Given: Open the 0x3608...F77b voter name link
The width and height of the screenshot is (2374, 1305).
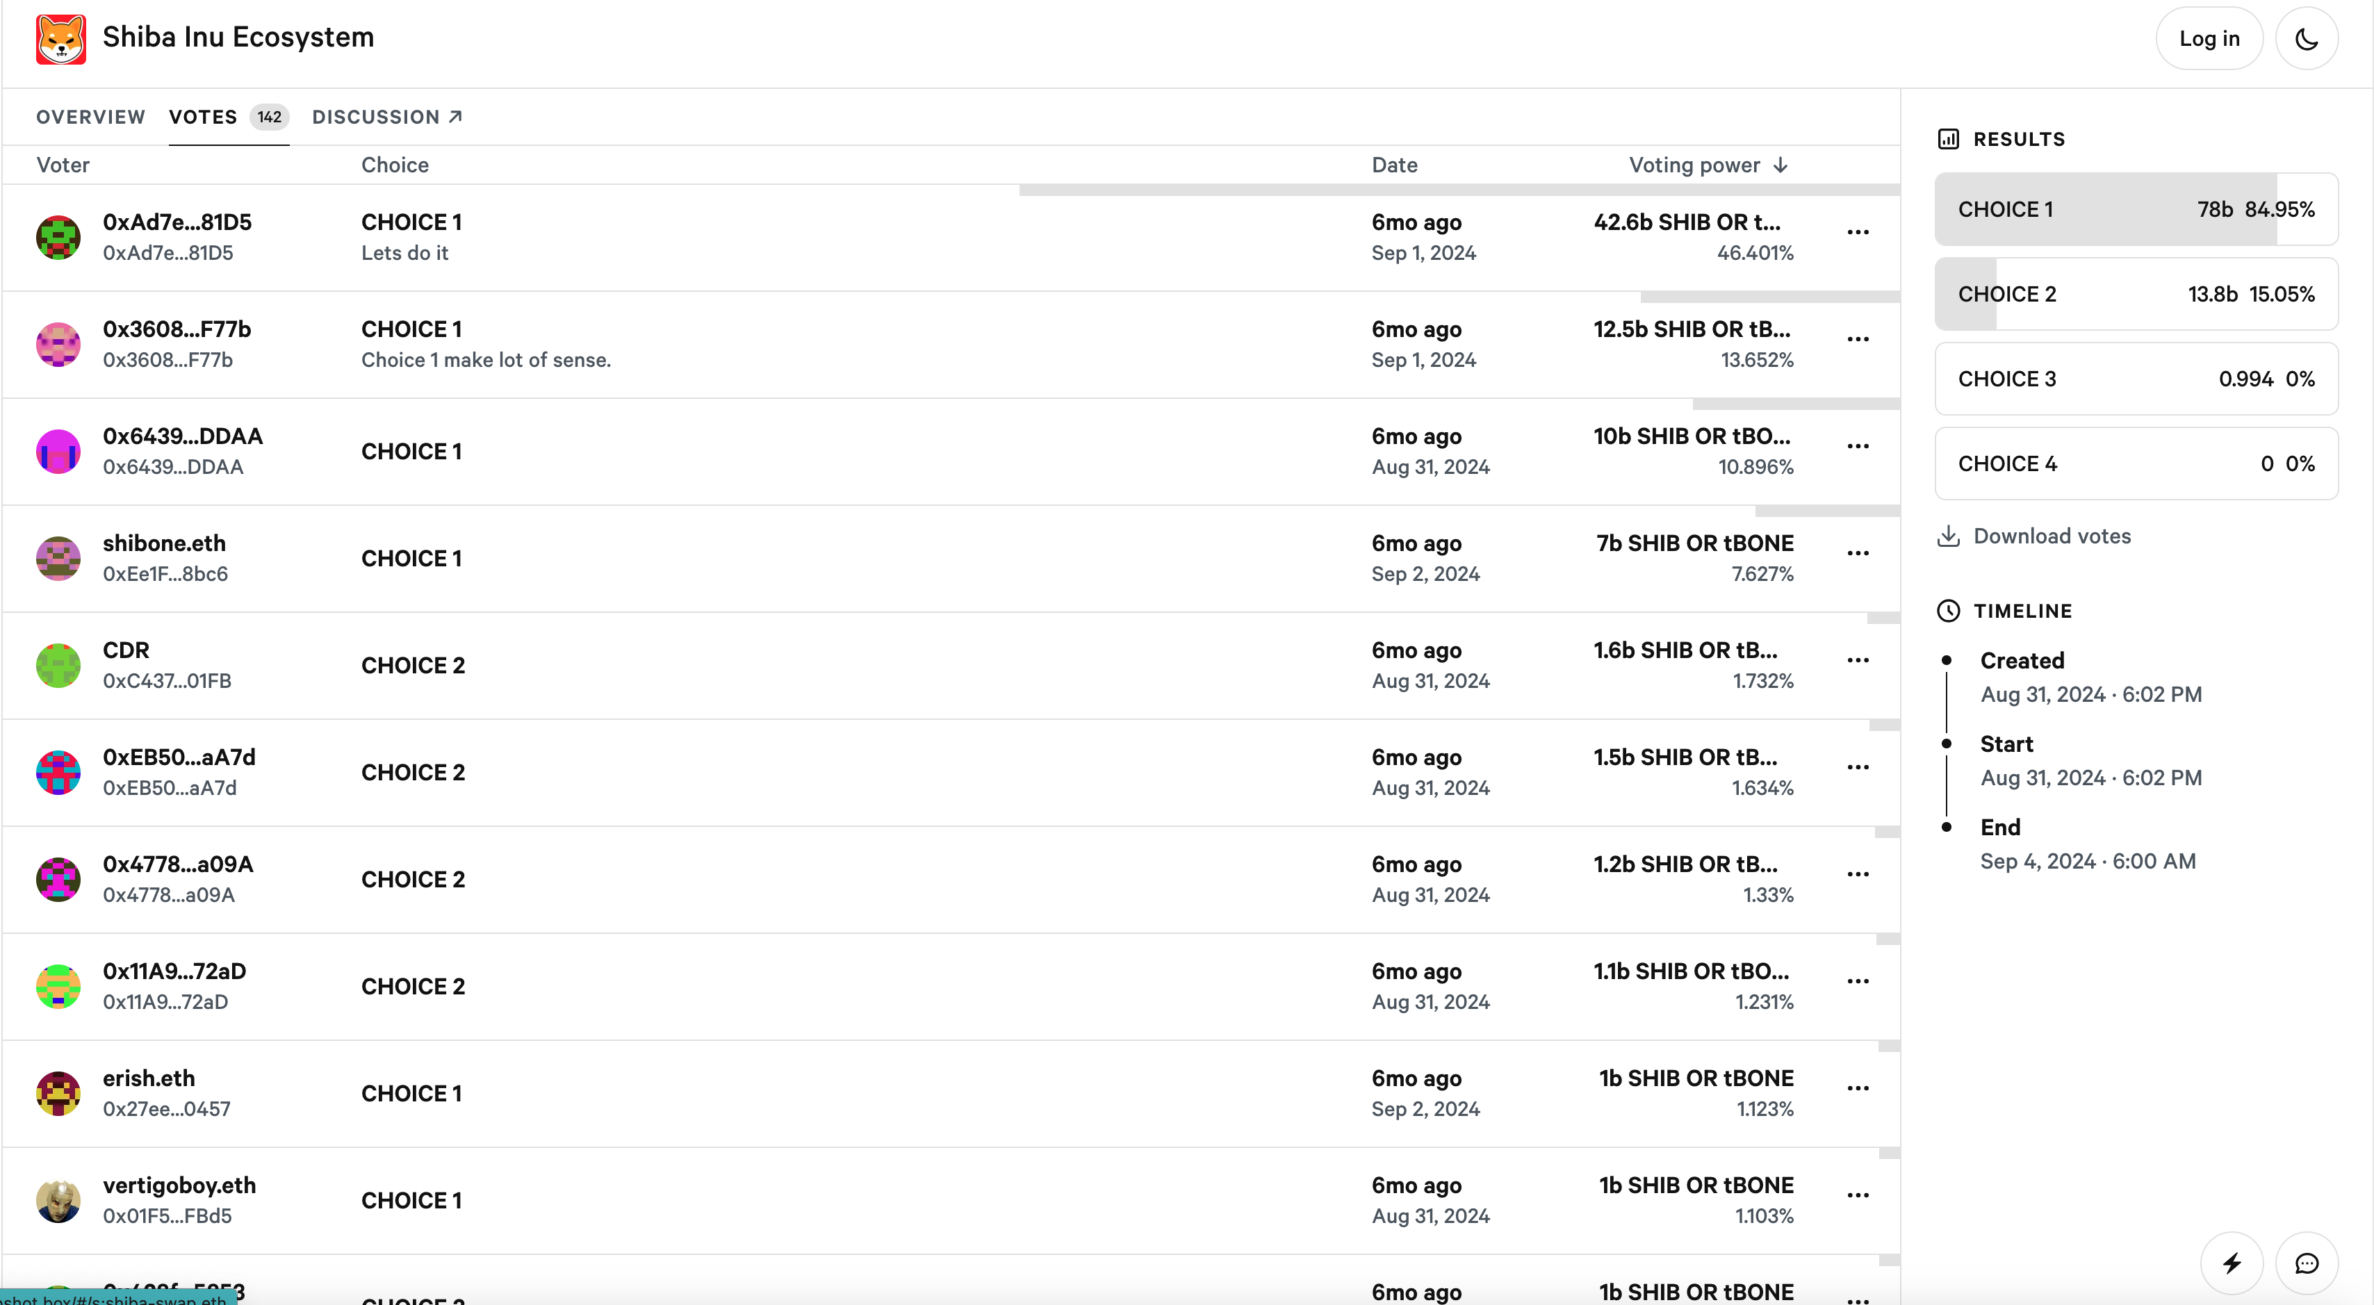Looking at the screenshot, I should [x=177, y=329].
